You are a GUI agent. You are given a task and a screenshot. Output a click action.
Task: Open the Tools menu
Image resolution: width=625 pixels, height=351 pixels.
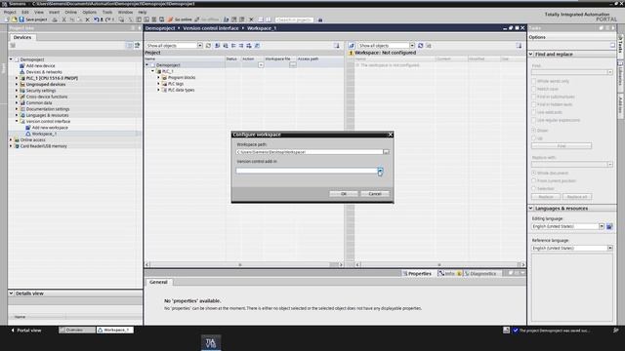[x=107, y=13]
